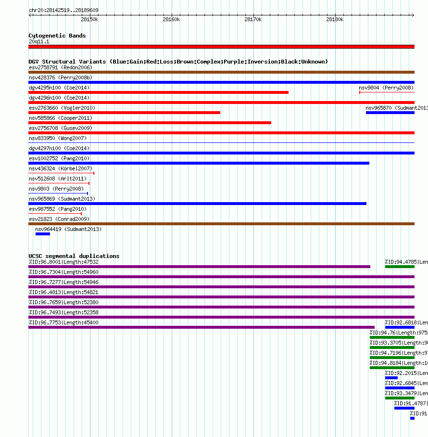Select the nsv833950 (Wong2007) label
Screen dimensions: 428x437
click(58, 138)
